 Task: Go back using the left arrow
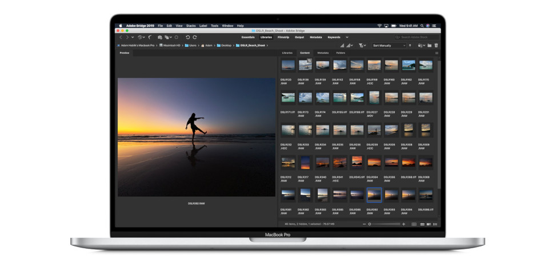tap(121, 37)
